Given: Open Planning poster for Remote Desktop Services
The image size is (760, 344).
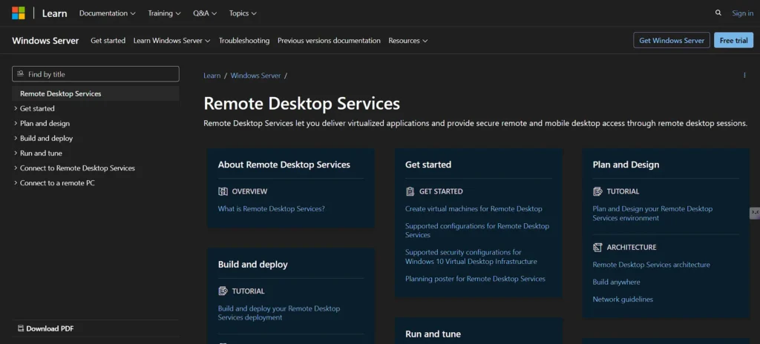Looking at the screenshot, I should pos(475,279).
